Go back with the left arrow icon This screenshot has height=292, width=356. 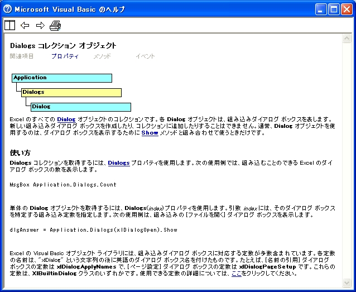pyautogui.click(x=25, y=25)
